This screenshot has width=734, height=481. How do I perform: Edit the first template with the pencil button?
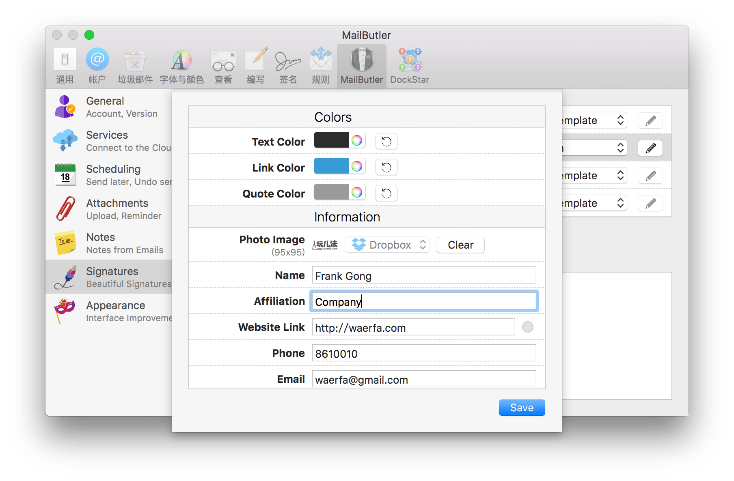pos(650,120)
